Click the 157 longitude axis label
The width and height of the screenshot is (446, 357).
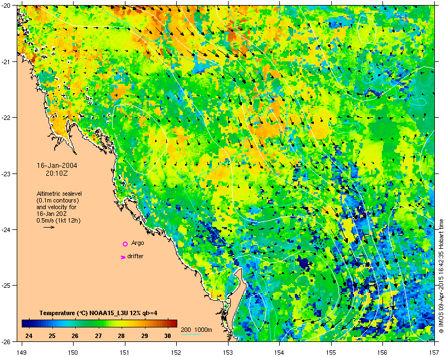434,353
